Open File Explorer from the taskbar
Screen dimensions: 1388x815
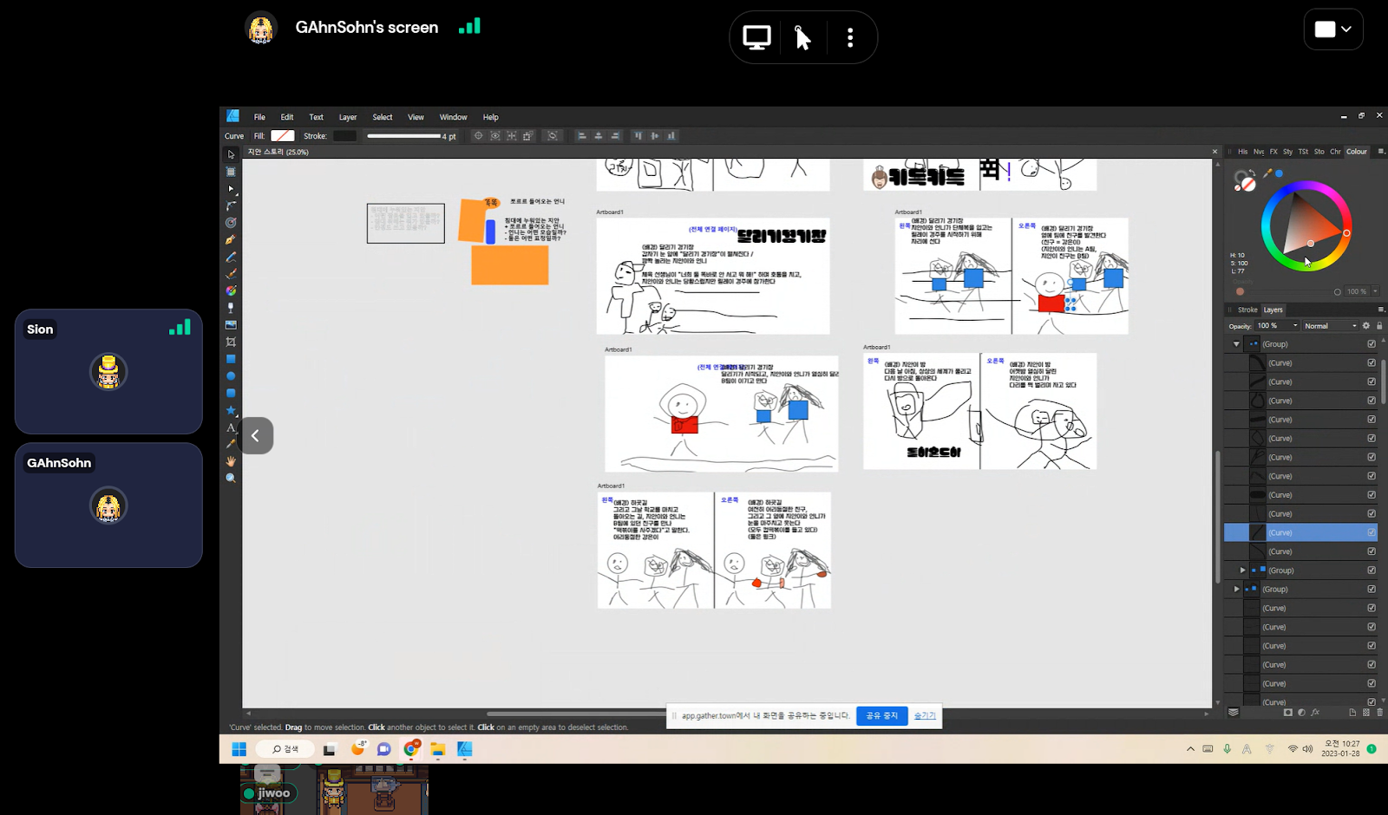[438, 749]
